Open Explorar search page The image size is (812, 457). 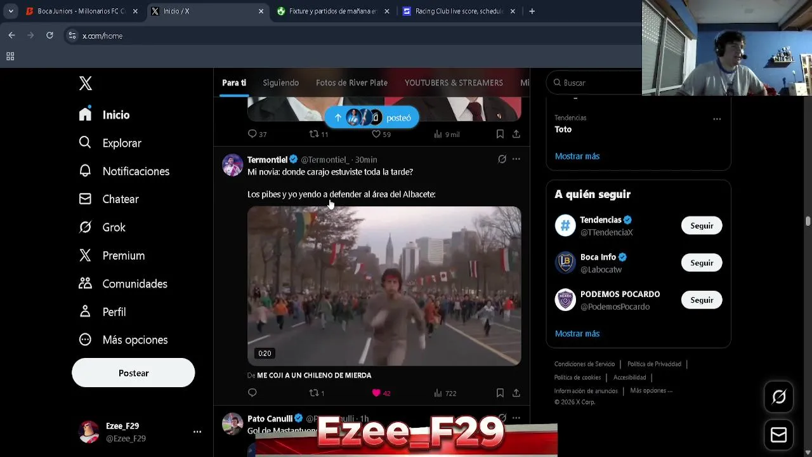tap(110, 143)
